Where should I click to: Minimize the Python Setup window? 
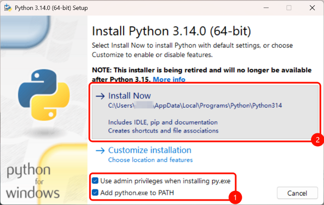(266, 8)
